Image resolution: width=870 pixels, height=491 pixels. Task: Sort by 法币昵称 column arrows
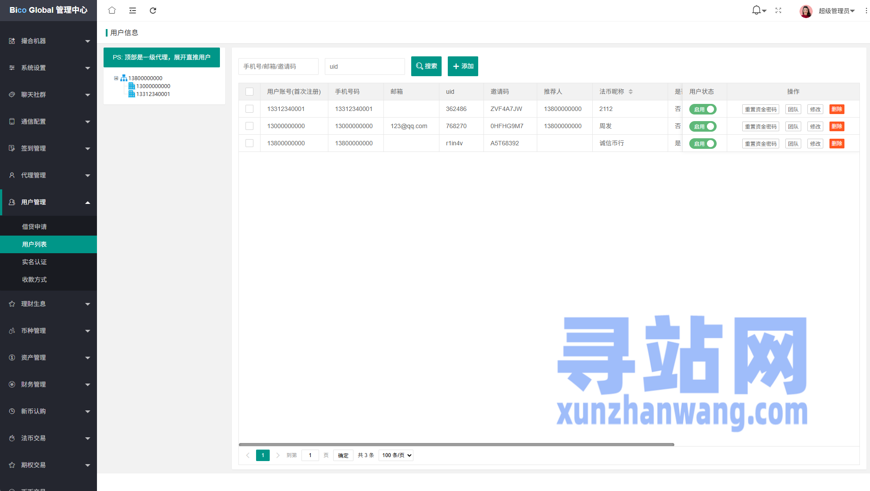[631, 92]
